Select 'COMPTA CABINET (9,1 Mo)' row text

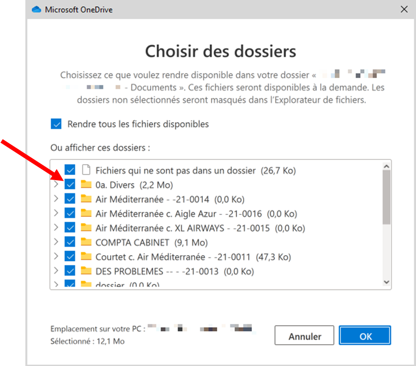(152, 242)
